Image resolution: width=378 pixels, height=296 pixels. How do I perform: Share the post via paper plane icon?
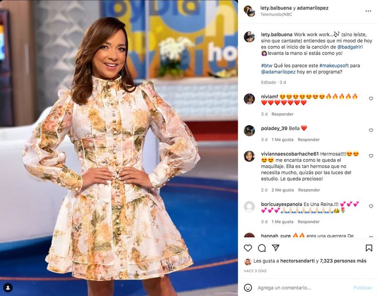click(275, 248)
